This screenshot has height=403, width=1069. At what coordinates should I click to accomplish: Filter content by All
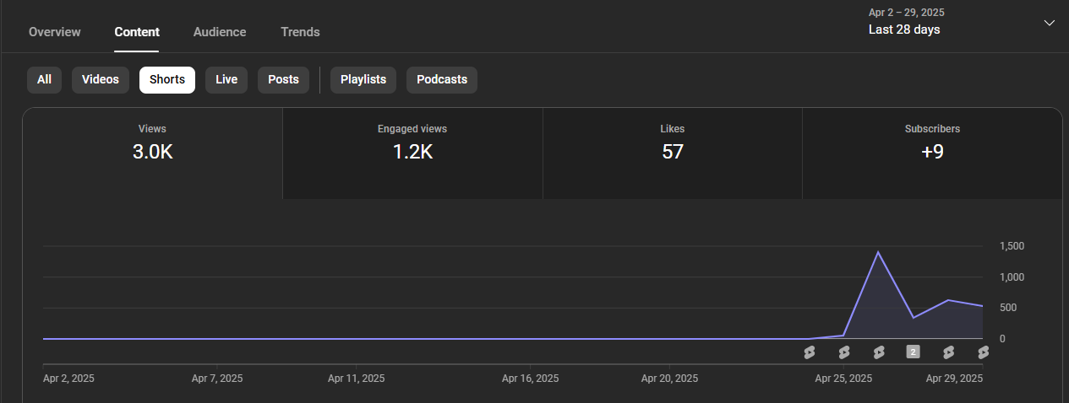[x=44, y=79]
